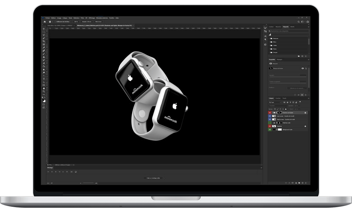This screenshot has height=211, width=352.
Task: Select the Healing Brush tool
Action: pos(44,51)
